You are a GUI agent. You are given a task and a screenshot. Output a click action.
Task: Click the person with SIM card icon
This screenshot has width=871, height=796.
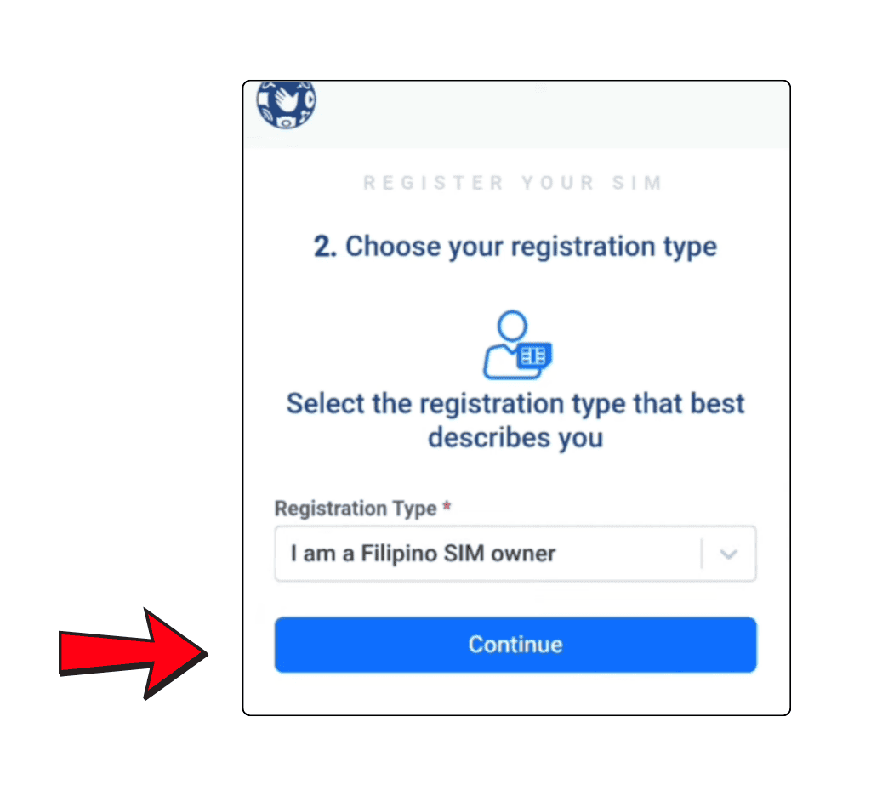[516, 344]
